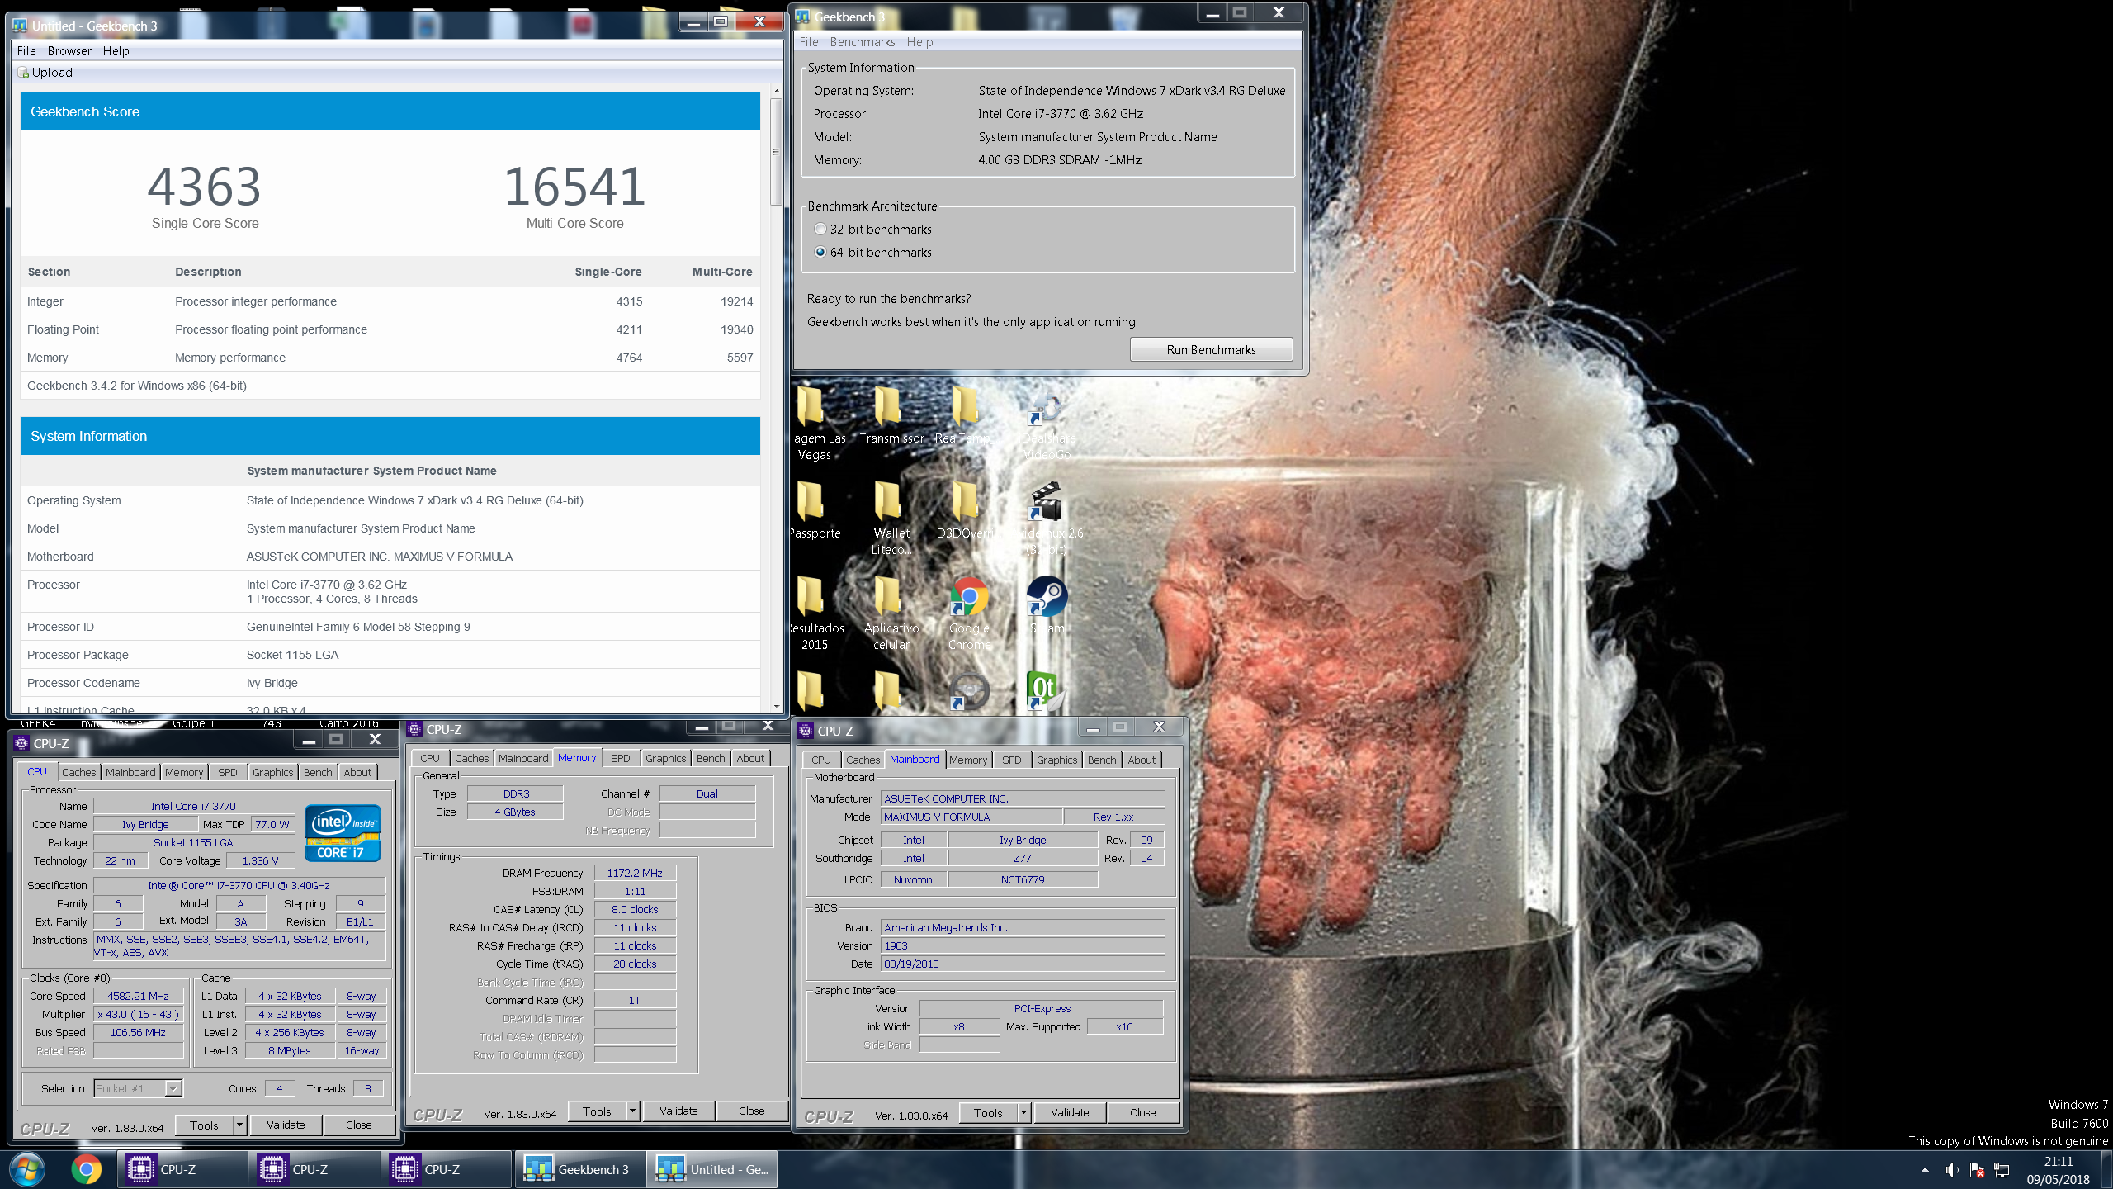Switch to Untitled - Geekbench taskbar button
The width and height of the screenshot is (2113, 1189).
coord(713,1169)
